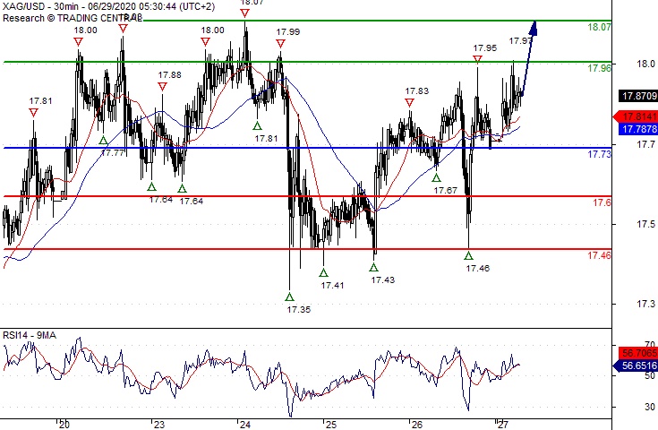
Task: Click the red RSI value 56.7065
Action: tap(637, 352)
